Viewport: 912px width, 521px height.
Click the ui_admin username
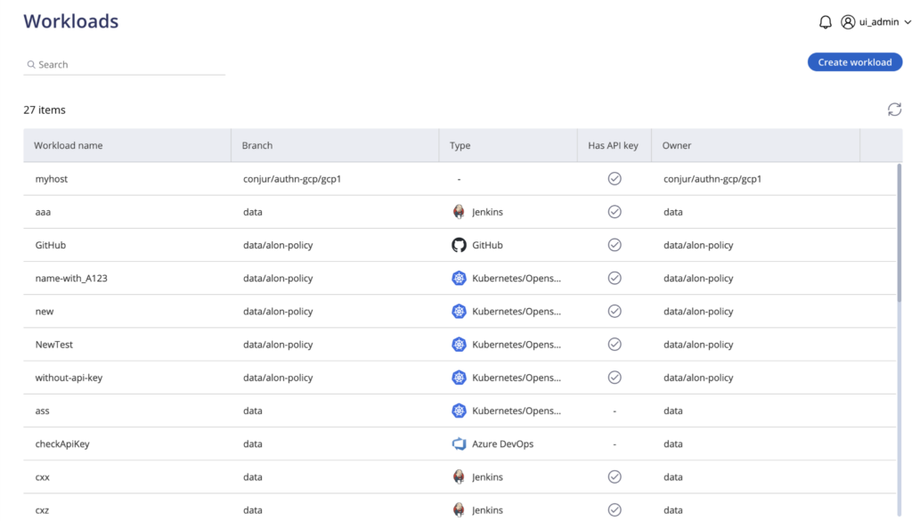click(x=879, y=22)
